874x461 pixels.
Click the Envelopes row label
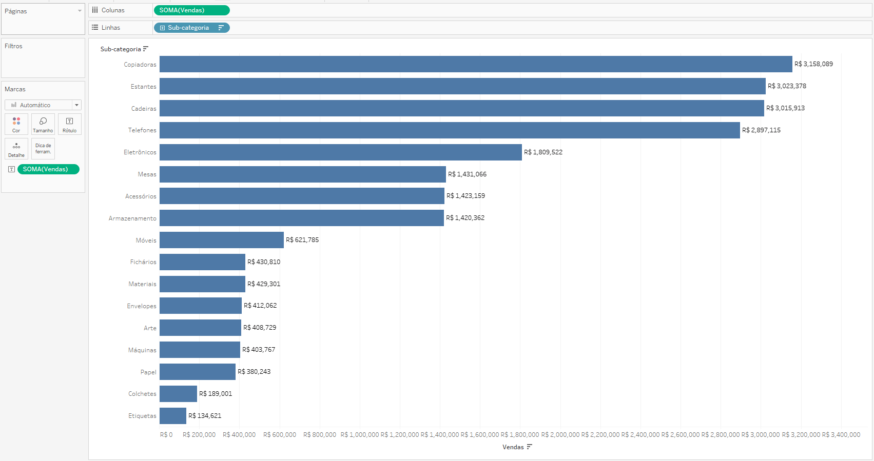click(x=142, y=306)
